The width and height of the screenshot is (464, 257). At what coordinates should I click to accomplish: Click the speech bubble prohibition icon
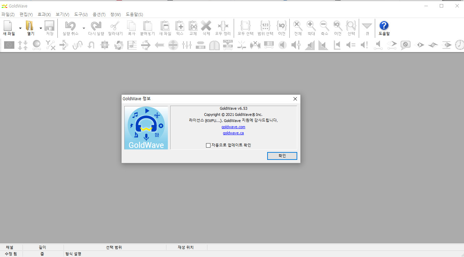point(406,45)
